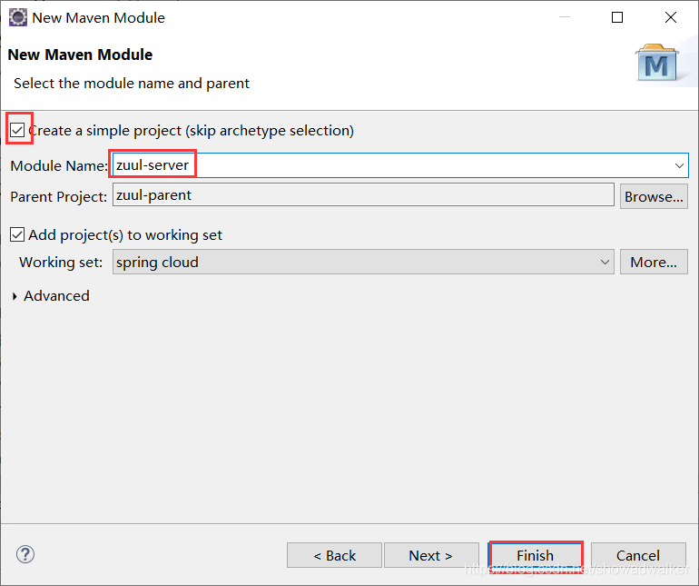Viewport: 699px width, 586px height.
Task: Click the More... working set button
Action: click(x=654, y=262)
